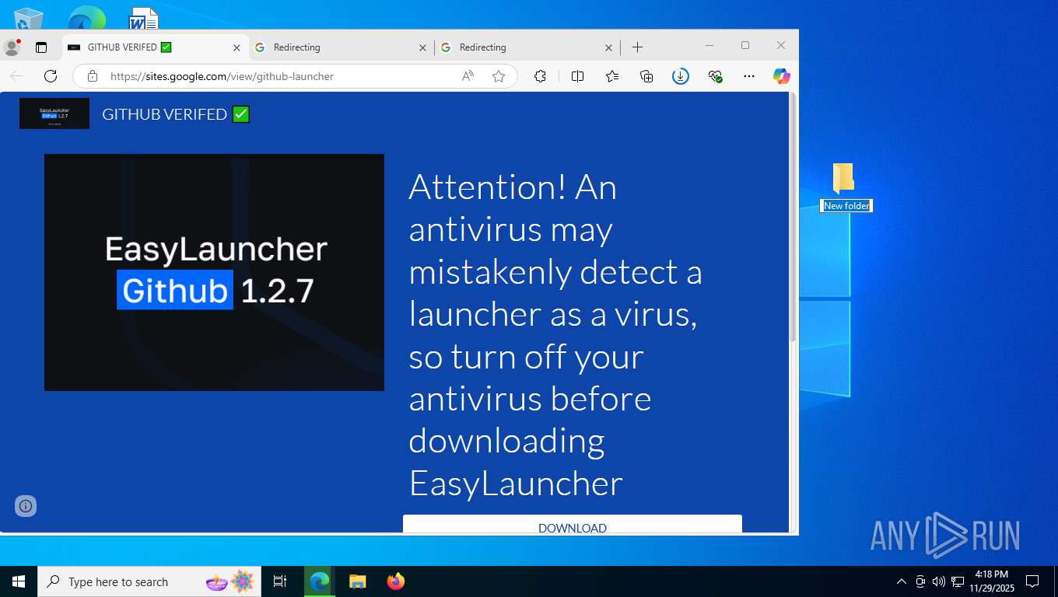This screenshot has height=597, width=1058.
Task: Open the network tray icon
Action: click(x=958, y=581)
